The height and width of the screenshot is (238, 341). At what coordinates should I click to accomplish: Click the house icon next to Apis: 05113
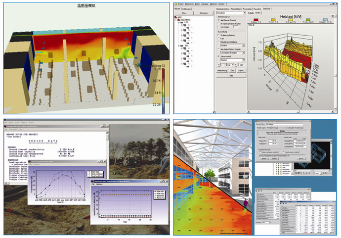178,20
